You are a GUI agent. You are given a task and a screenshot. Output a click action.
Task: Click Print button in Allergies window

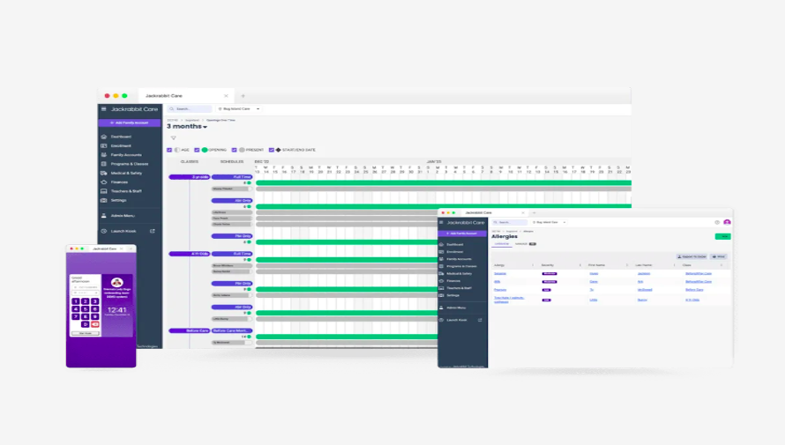(x=719, y=256)
